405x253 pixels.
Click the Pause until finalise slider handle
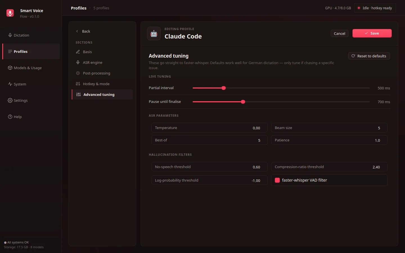click(x=243, y=102)
